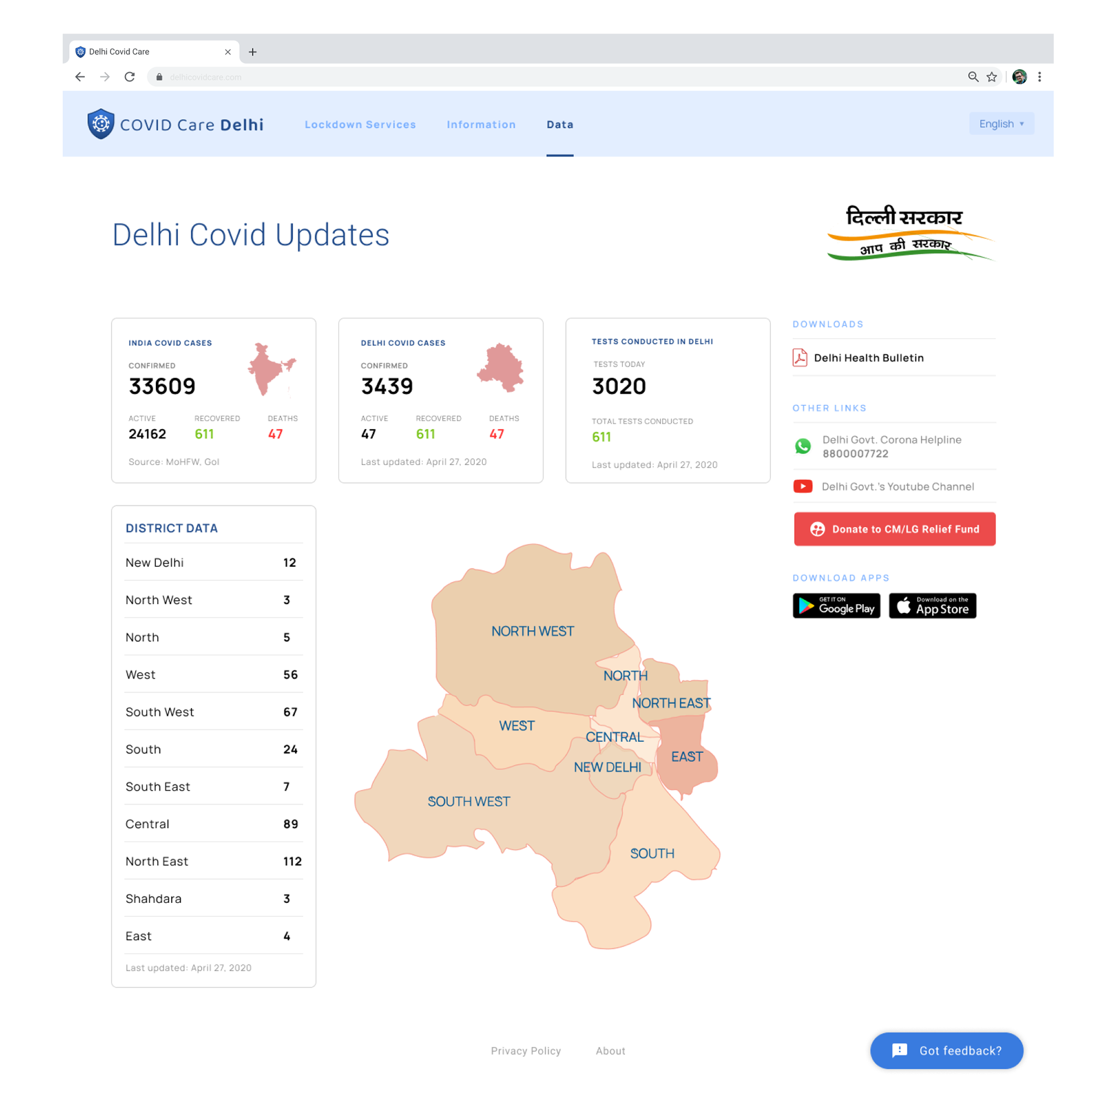1117x1118 pixels.
Task: Click the browser reload icon
Action: [x=130, y=77]
